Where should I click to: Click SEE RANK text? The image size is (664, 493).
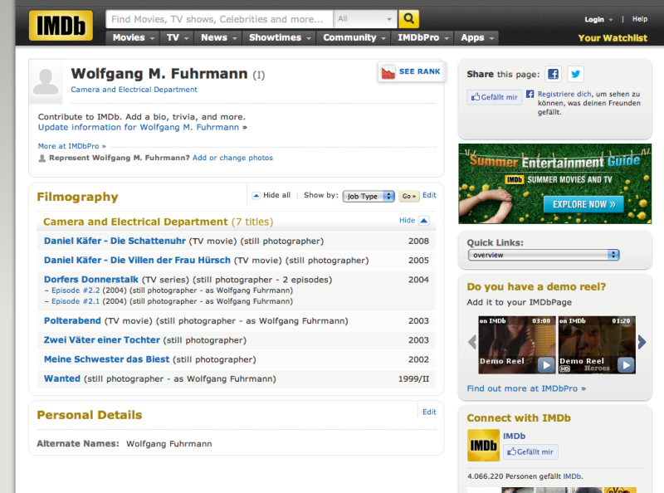pos(420,71)
